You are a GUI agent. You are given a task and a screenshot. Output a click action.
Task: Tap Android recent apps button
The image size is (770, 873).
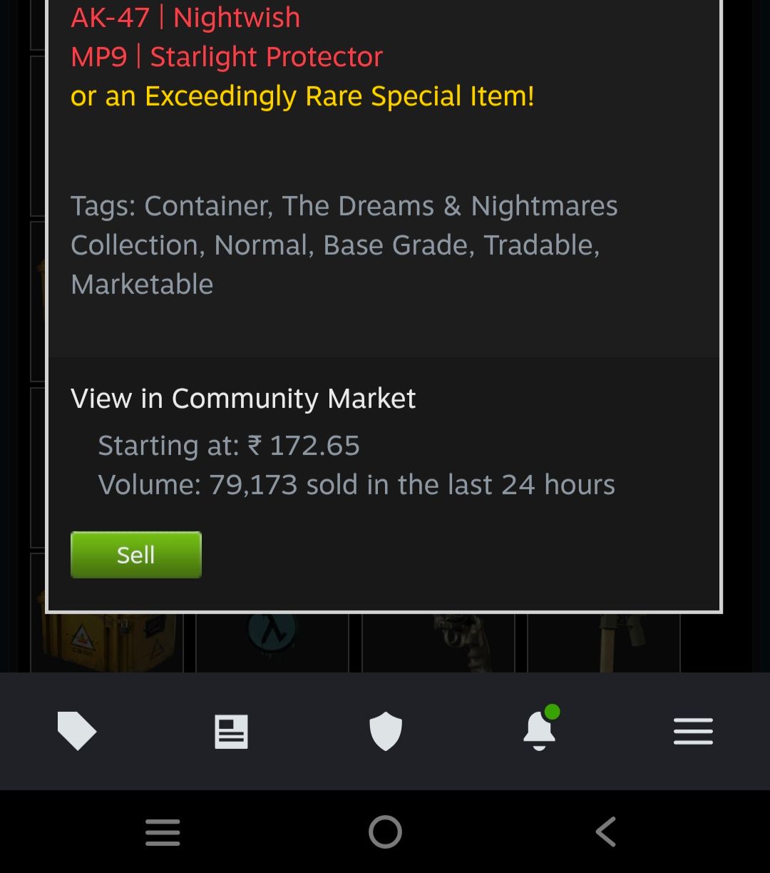[163, 832]
